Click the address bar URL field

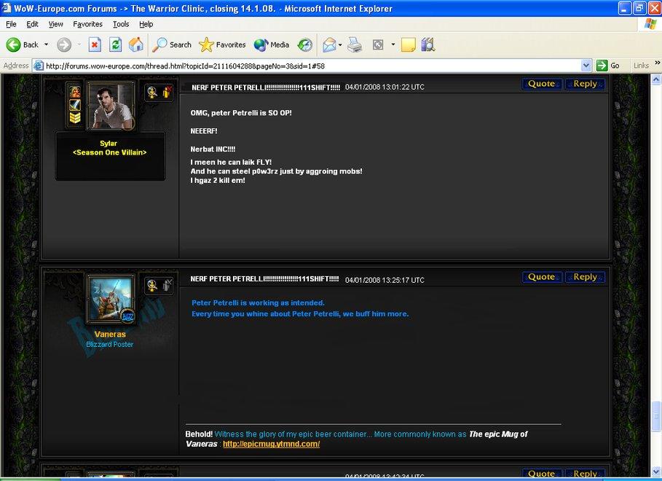[x=312, y=66]
